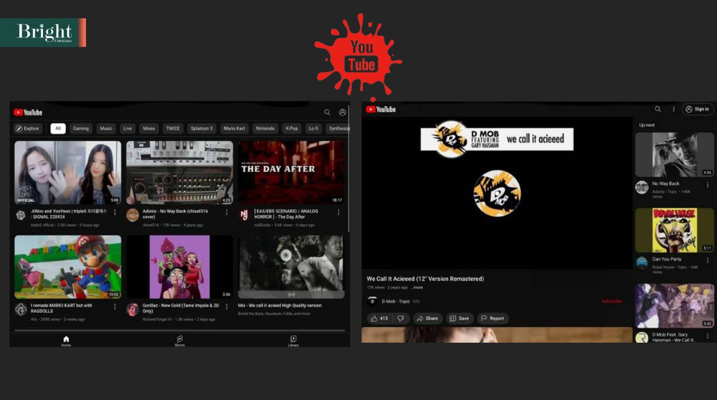
Task: Click the Sign in button
Action: (x=697, y=109)
